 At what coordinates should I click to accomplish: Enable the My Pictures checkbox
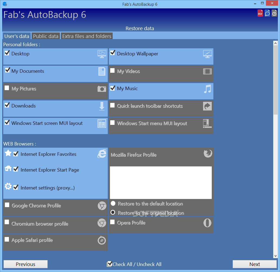coord(7,88)
